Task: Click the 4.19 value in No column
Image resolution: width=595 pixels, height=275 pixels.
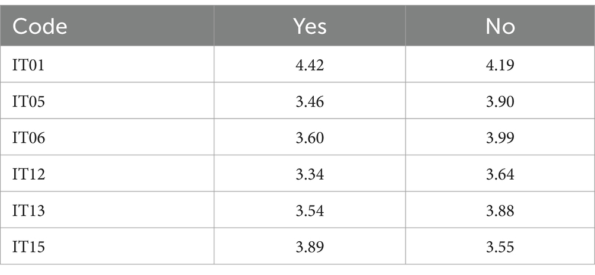Action: coord(500,65)
